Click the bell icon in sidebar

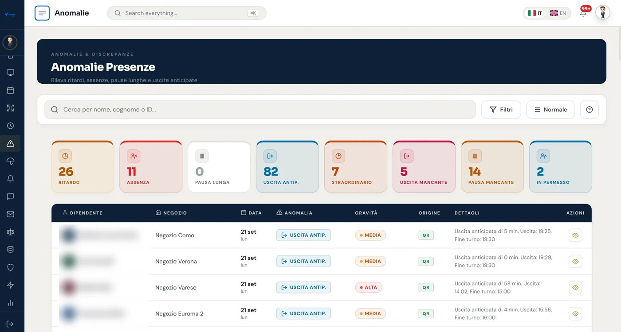click(10, 179)
